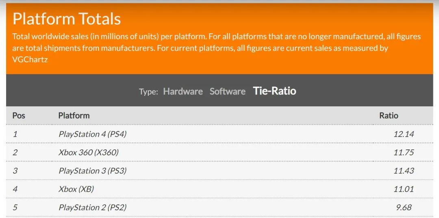Screen dimensions: 439x218
Task: Click the Ratio column header
Action: click(x=389, y=115)
